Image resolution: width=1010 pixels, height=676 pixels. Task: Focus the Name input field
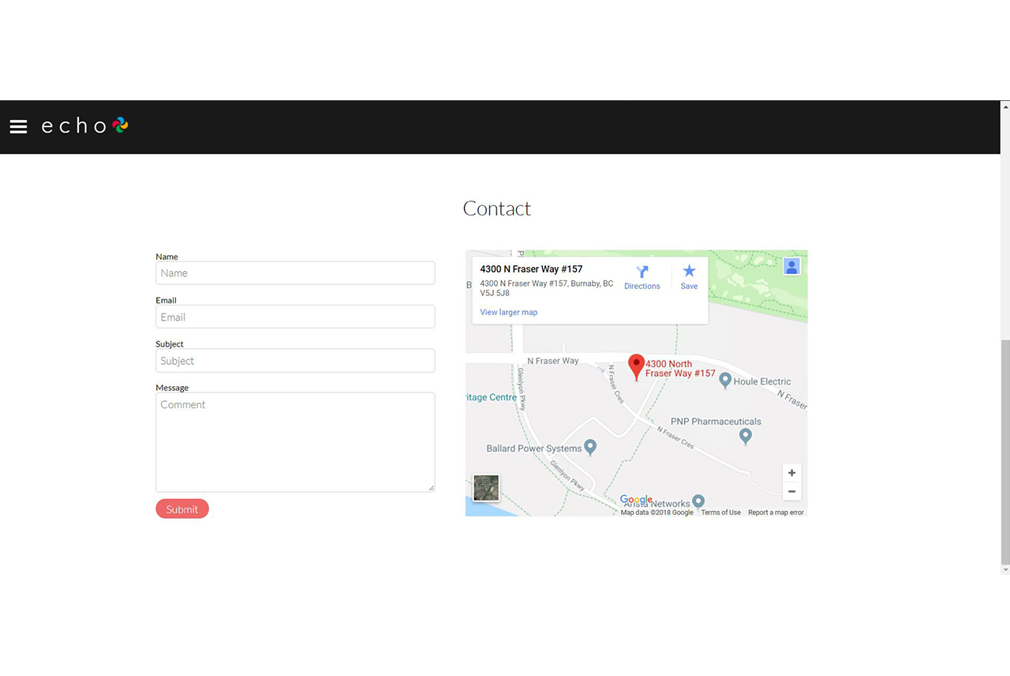[x=295, y=273]
